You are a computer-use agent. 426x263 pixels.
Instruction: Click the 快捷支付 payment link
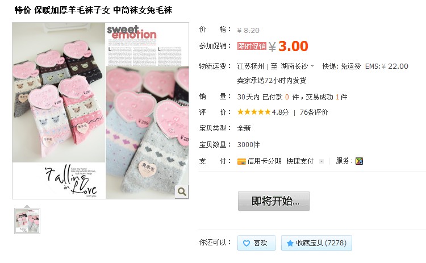pyautogui.click(x=300, y=161)
